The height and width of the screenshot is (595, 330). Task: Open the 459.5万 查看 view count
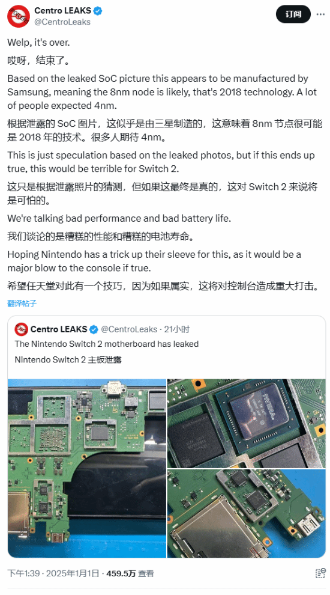tap(130, 573)
